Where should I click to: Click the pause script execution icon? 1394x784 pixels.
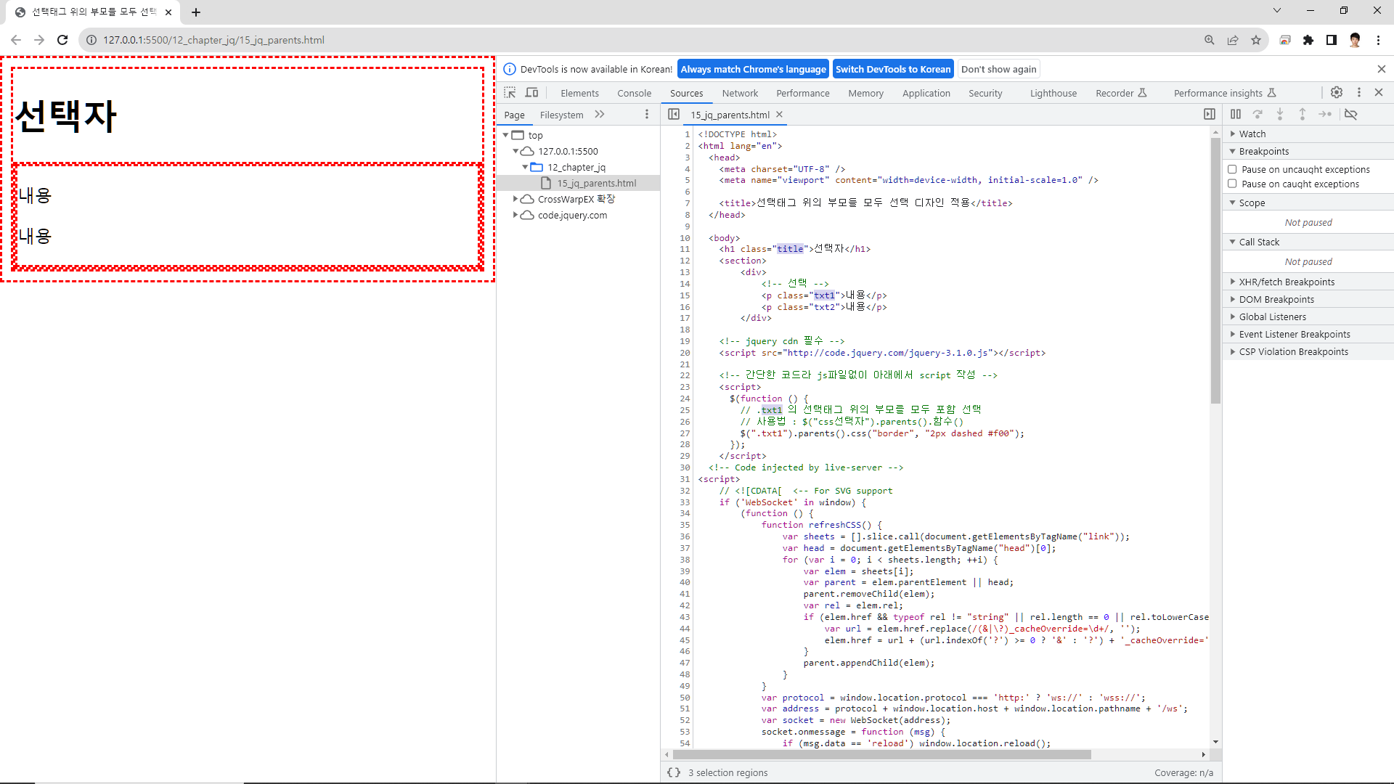coord(1236,114)
